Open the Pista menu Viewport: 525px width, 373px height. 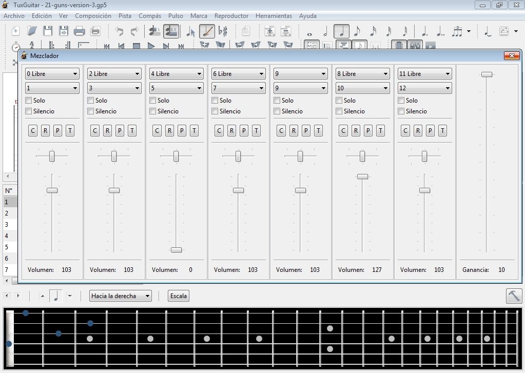125,16
